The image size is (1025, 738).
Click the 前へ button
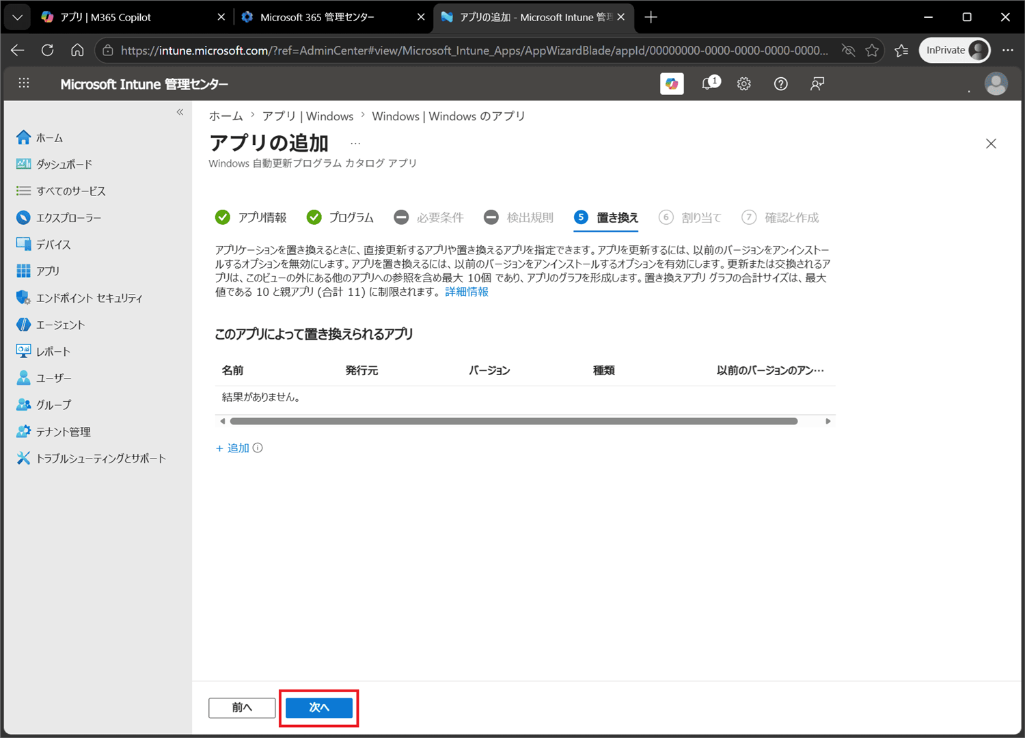[x=242, y=707]
